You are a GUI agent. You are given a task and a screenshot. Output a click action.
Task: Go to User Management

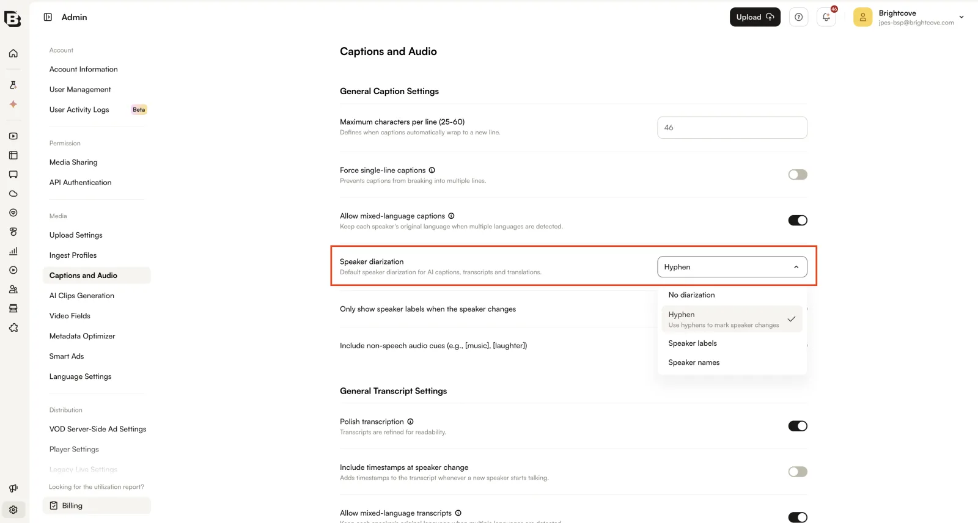click(x=80, y=90)
